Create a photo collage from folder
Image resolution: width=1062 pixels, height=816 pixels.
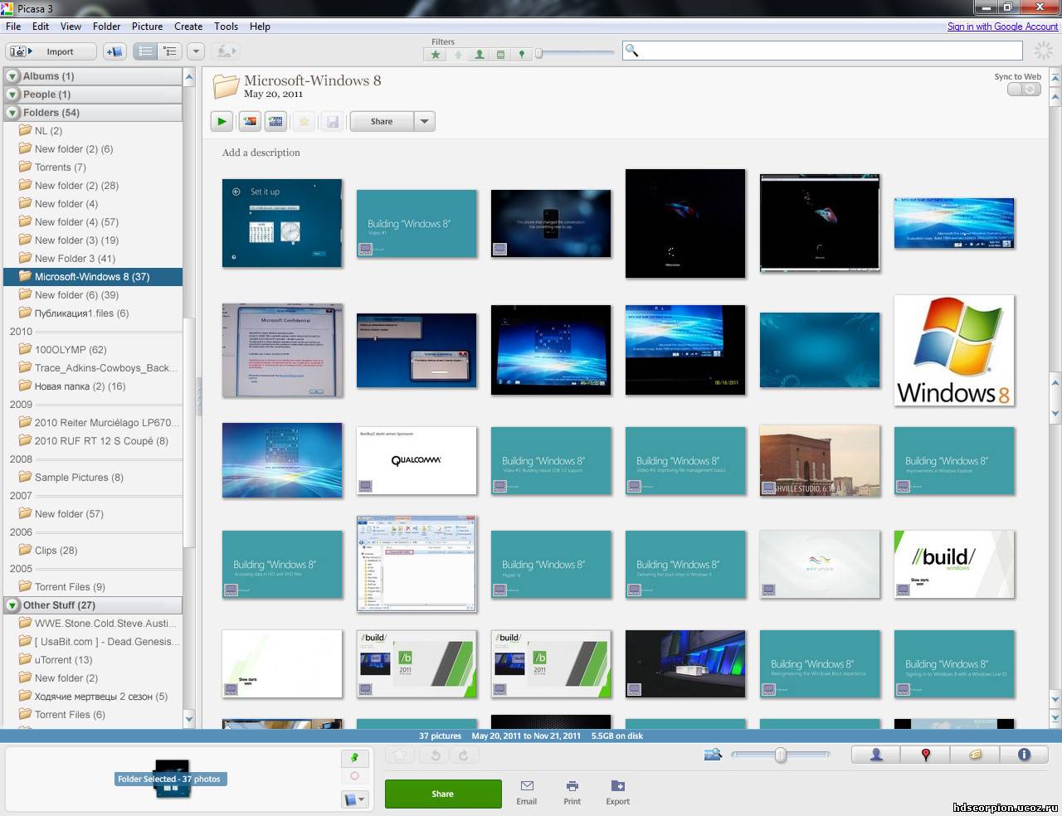click(x=249, y=121)
